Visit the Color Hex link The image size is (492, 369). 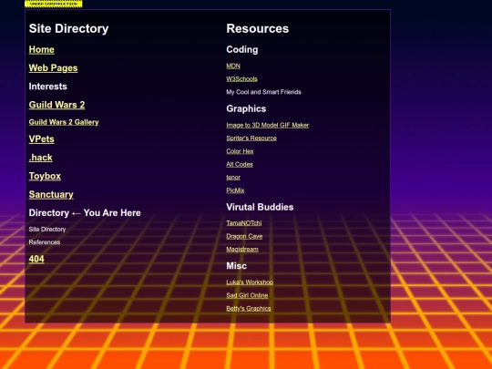coord(240,151)
